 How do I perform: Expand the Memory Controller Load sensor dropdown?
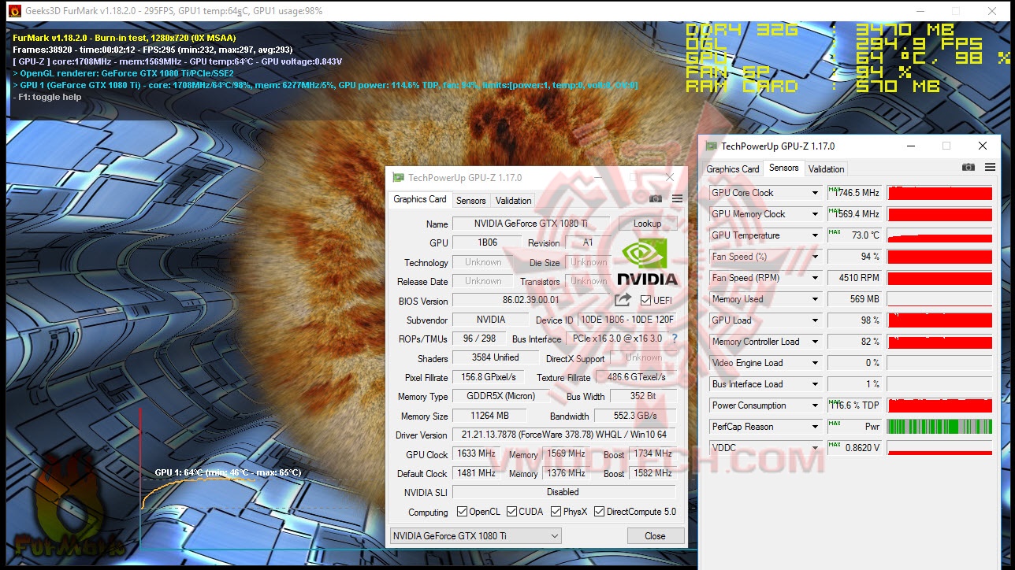815,342
